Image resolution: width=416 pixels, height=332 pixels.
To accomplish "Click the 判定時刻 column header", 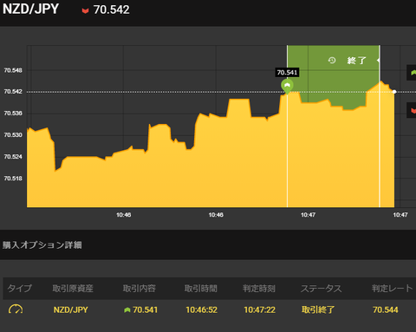I will [x=259, y=289].
